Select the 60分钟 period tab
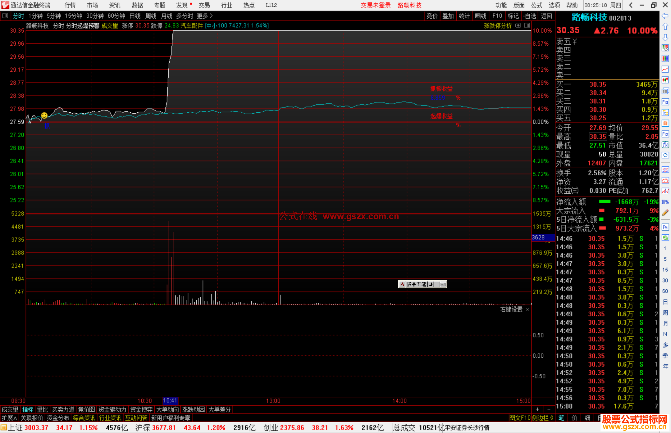 (x=116, y=16)
